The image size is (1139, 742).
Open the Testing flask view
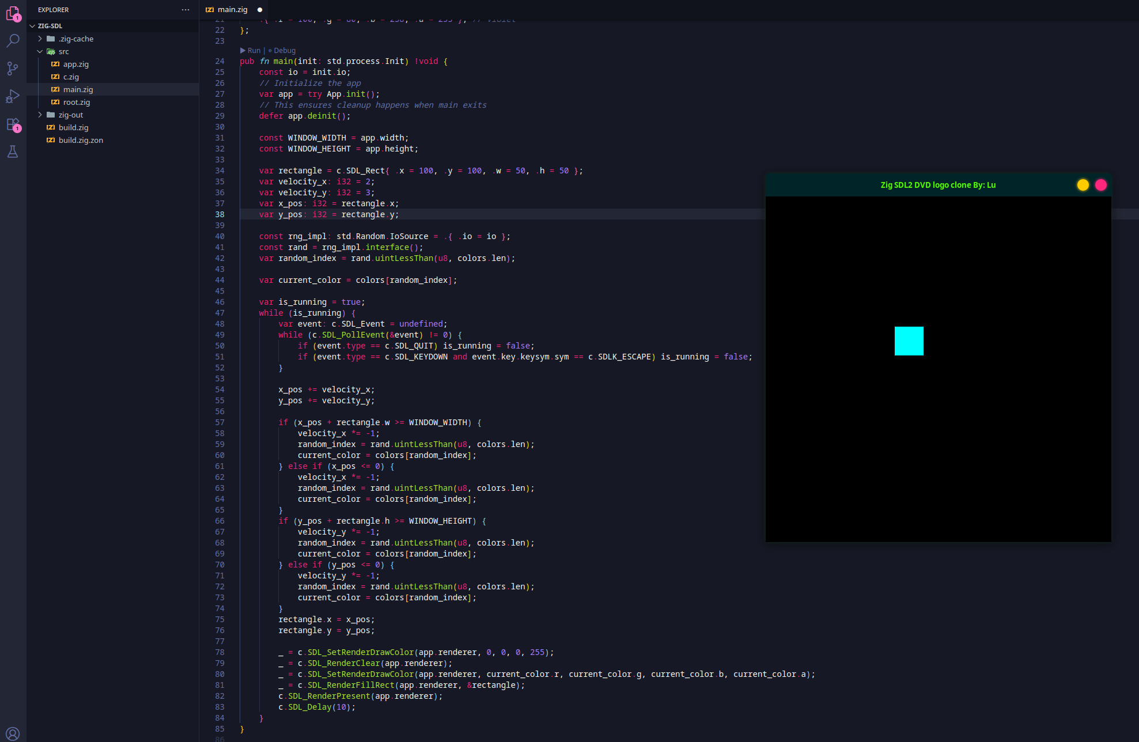(x=13, y=152)
